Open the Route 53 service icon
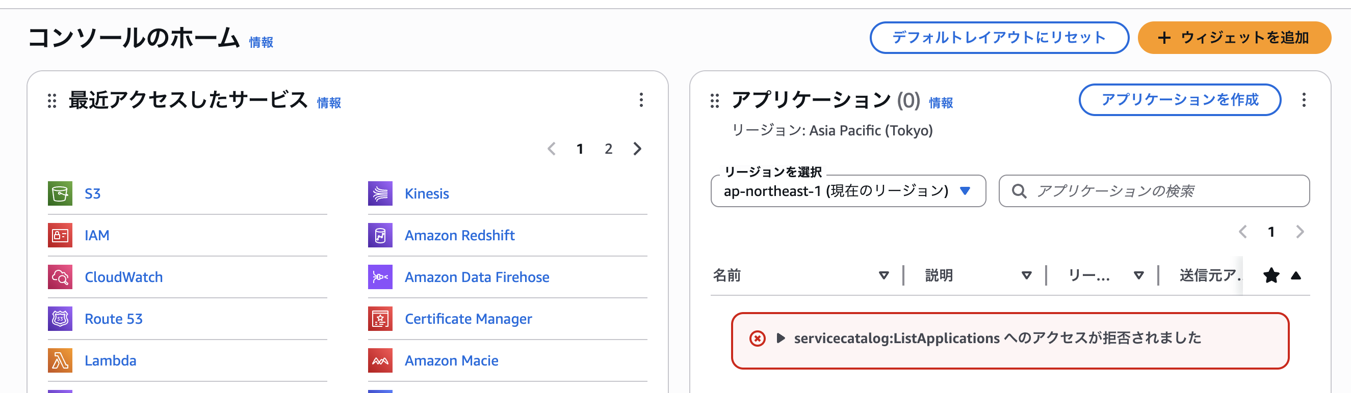The image size is (1351, 393). click(x=59, y=319)
